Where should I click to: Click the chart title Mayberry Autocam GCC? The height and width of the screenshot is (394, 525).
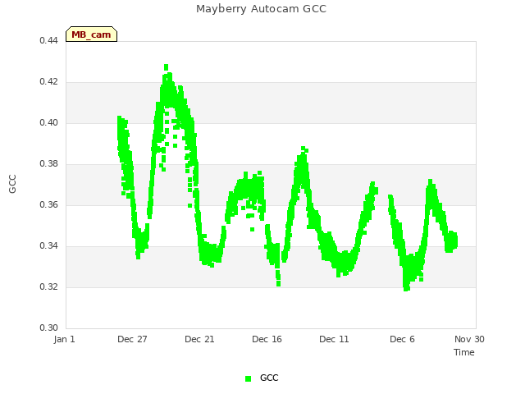tap(261, 9)
